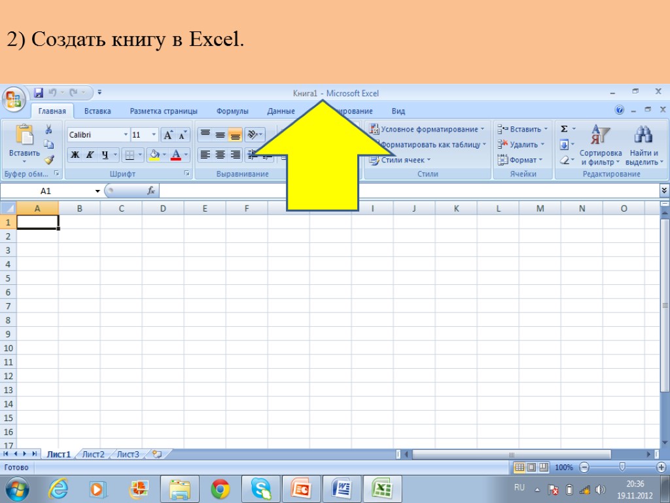Image resolution: width=670 pixels, height=503 pixels.
Task: Open the round Office button menu
Action: pyautogui.click(x=14, y=100)
